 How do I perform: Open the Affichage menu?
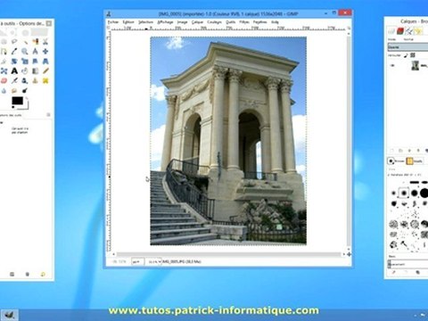[x=165, y=22]
